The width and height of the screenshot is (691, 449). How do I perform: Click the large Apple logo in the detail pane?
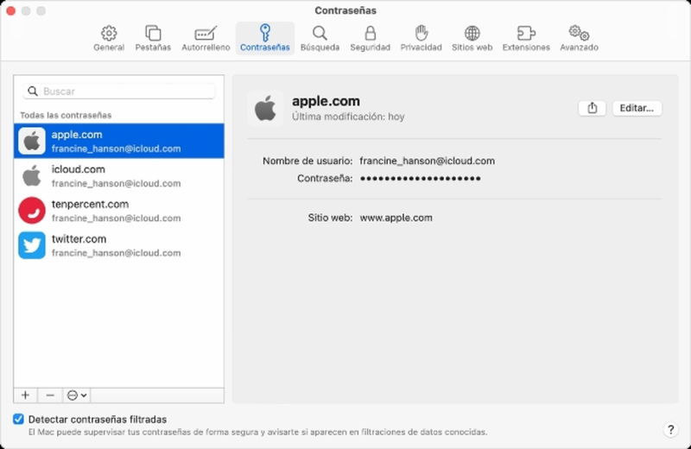265,109
